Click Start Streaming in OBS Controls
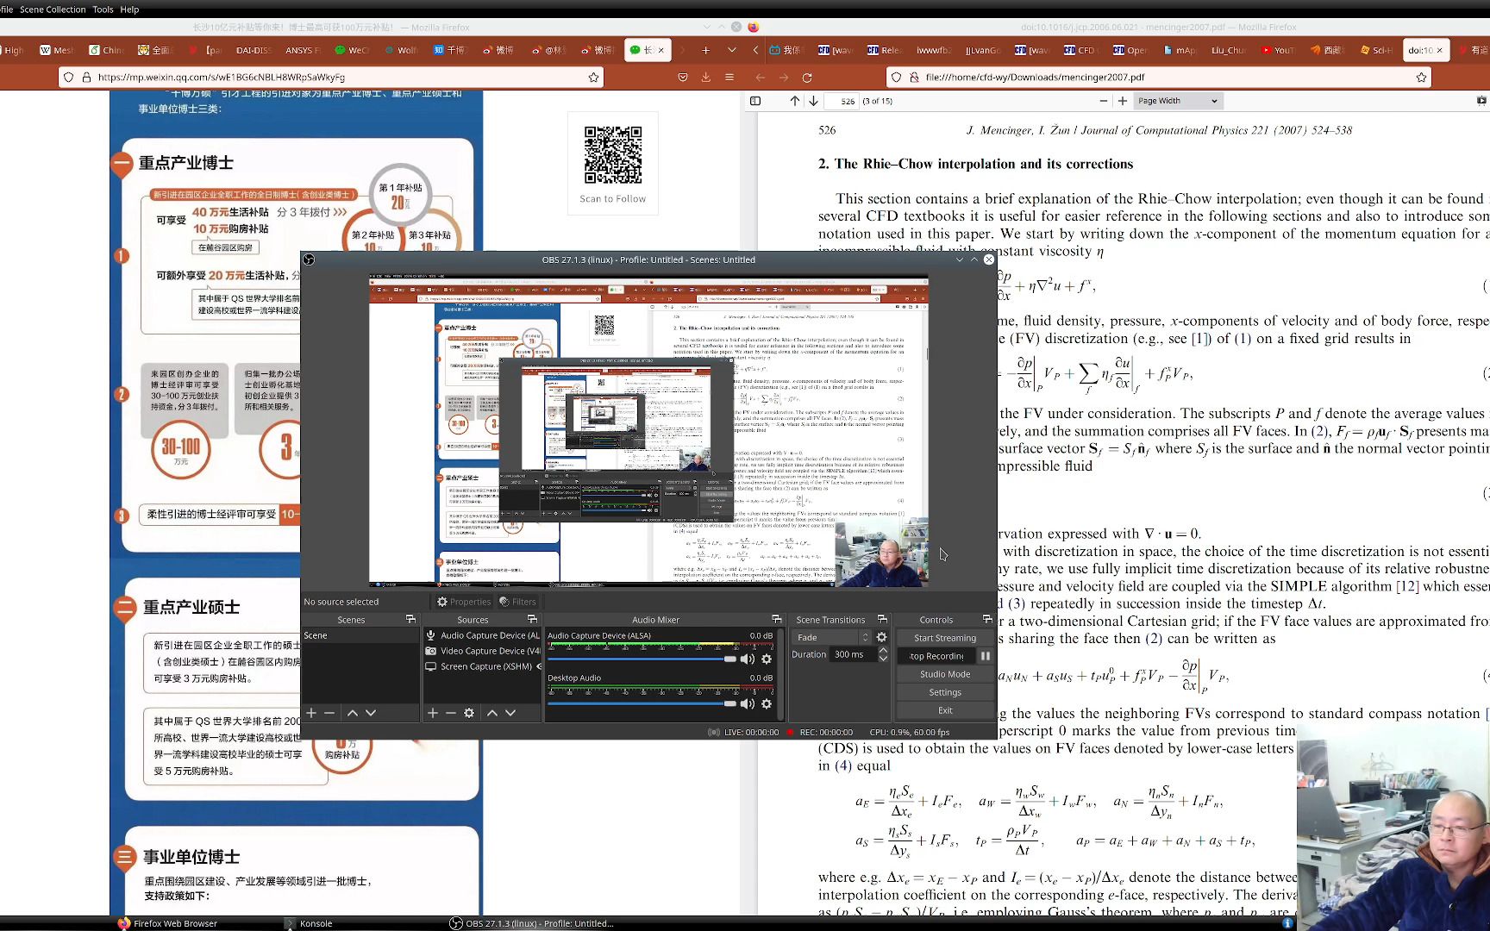The height and width of the screenshot is (931, 1490). click(945, 638)
